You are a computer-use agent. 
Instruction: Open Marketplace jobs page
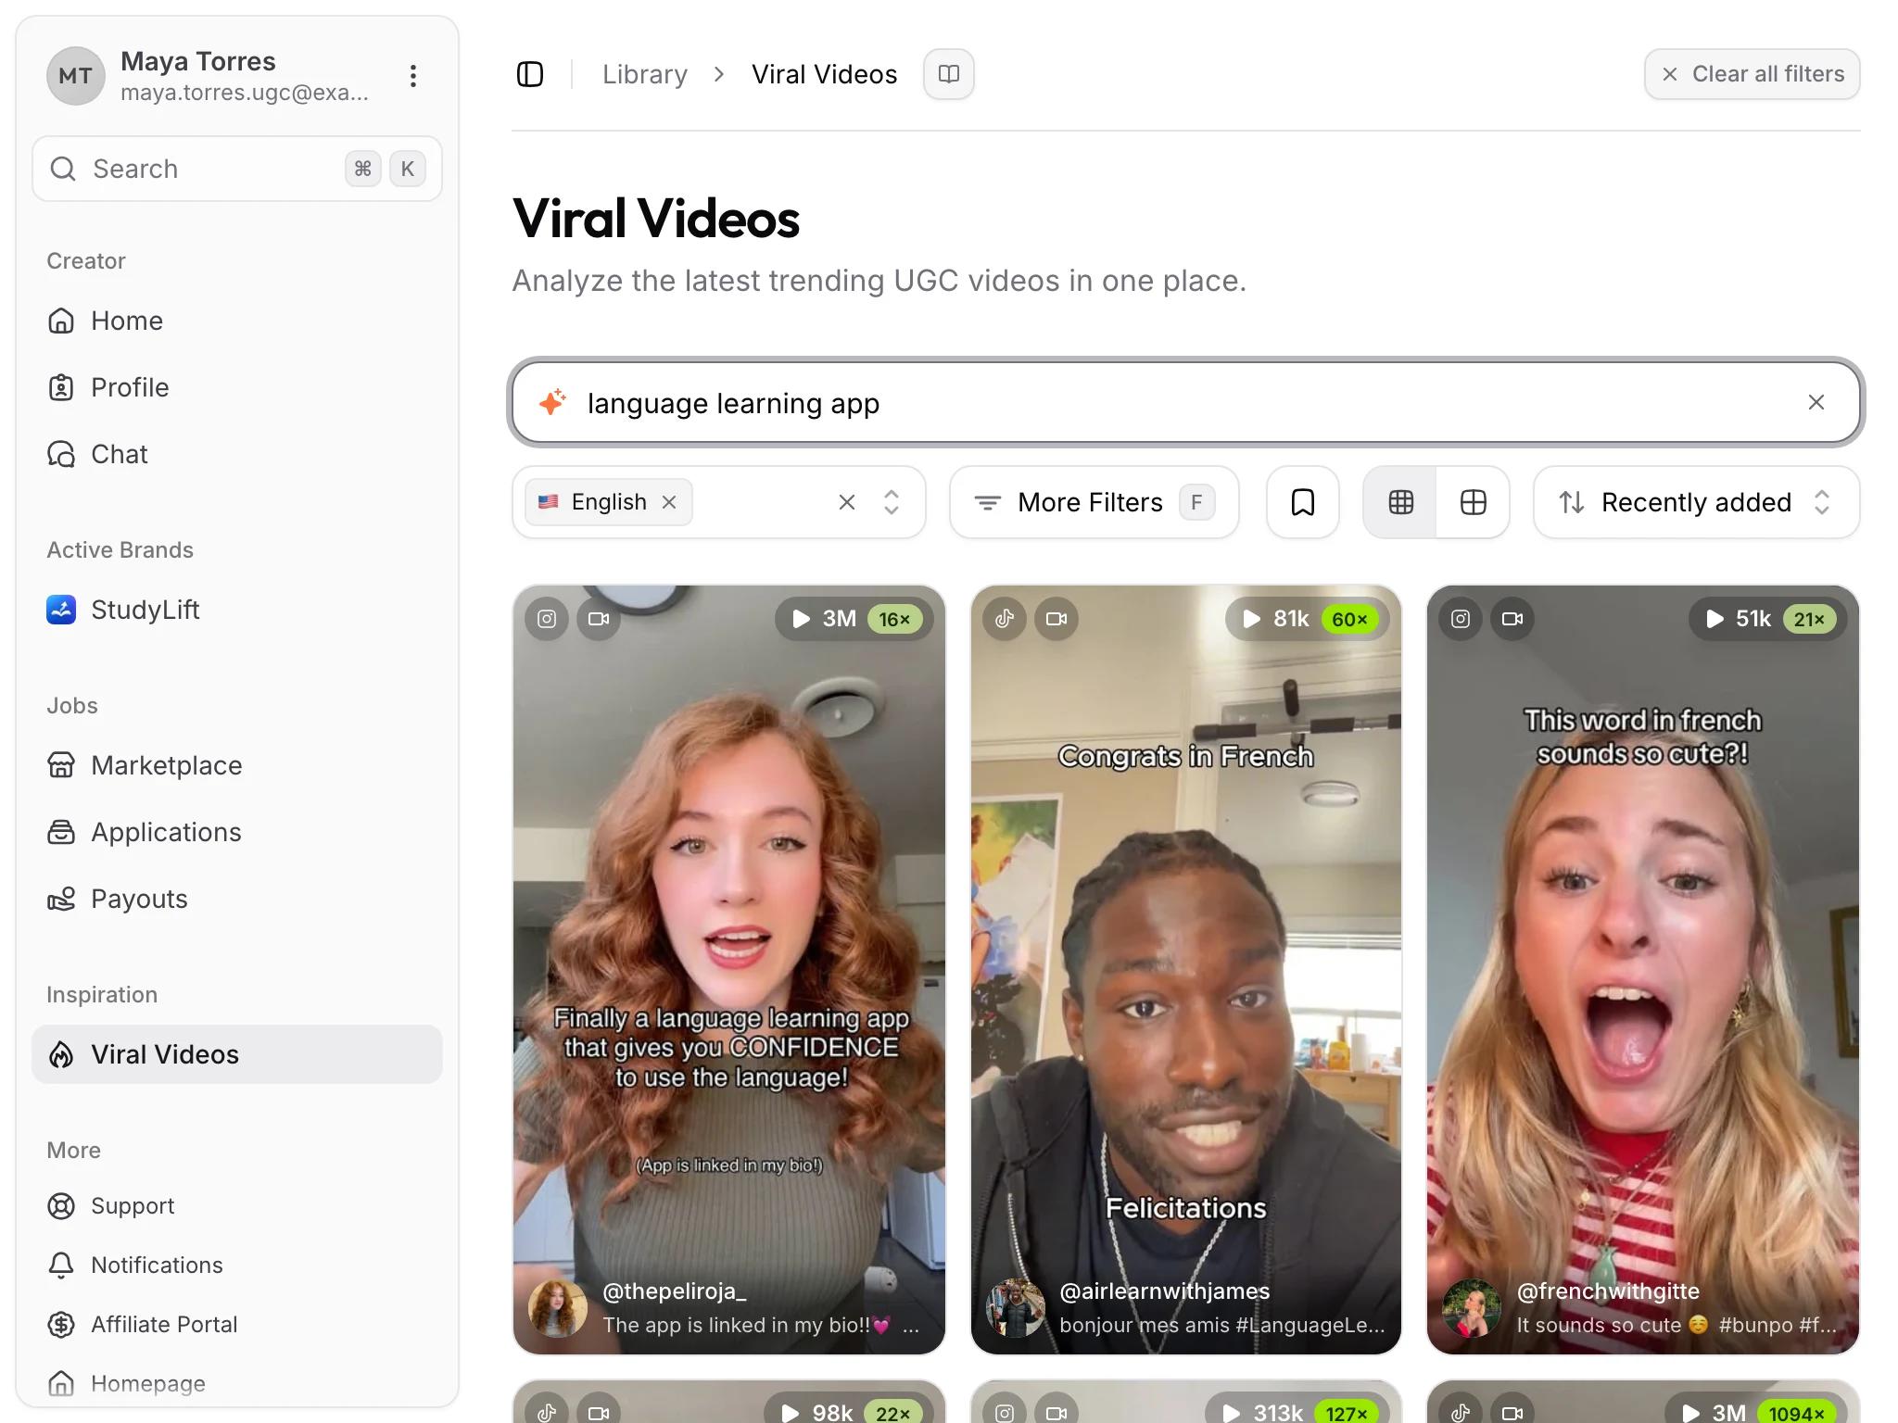click(237, 765)
